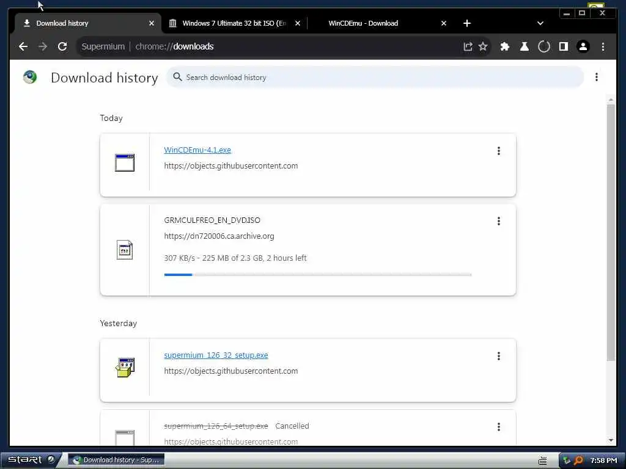Click the 7:58 PM clock

tap(603, 460)
